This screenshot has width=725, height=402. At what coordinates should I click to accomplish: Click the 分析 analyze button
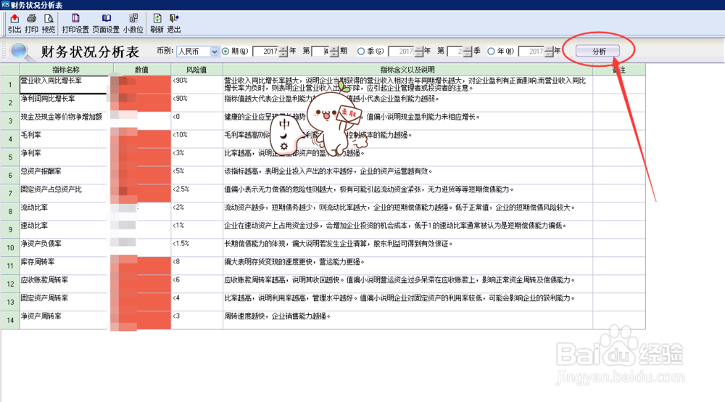[598, 52]
